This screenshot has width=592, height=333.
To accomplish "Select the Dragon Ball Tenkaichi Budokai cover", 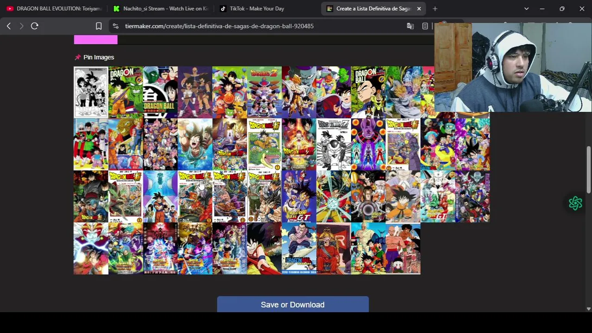I will point(299,249).
